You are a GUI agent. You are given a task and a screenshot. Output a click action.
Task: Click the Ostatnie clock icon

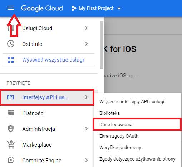coord(11,44)
